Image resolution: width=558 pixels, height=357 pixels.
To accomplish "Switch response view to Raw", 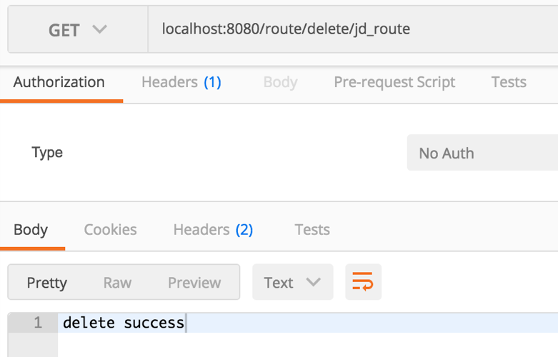I will 117,283.
